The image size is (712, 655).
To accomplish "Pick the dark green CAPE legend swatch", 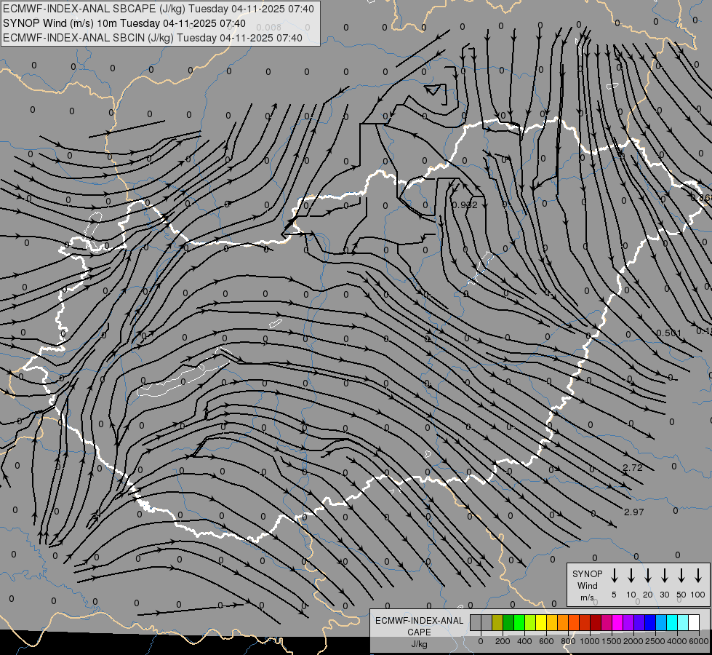I will (508, 622).
